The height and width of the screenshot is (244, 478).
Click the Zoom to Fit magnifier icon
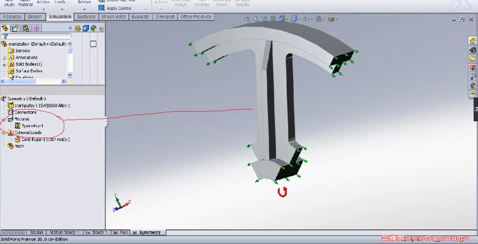247,19
